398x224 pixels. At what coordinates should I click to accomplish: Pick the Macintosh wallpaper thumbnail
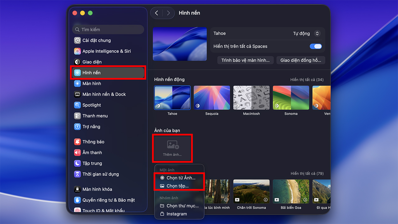pyautogui.click(x=251, y=98)
